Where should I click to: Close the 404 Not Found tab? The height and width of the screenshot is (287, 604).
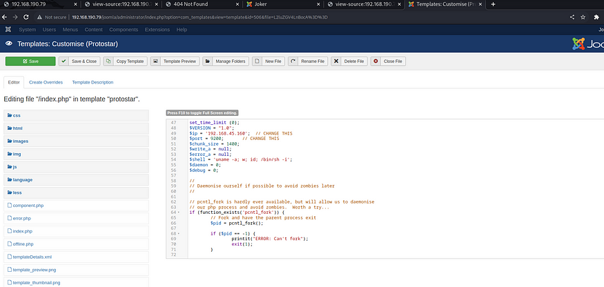(238, 4)
